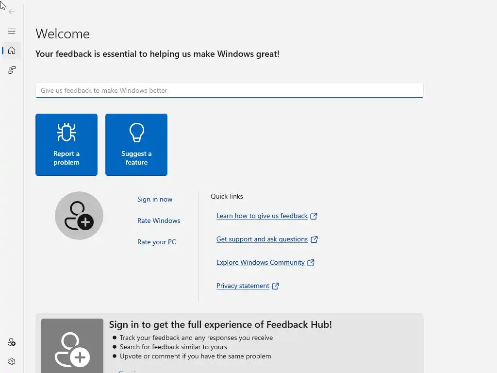This screenshot has width=497, height=373.
Task: Select the Home icon in sidebar
Action: click(12, 51)
